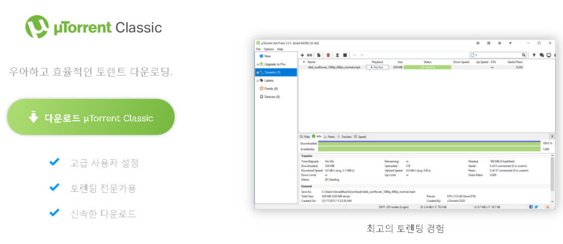The height and width of the screenshot is (244, 563).
Task: Collapse detail pane with the corner arrow
Action: [552, 137]
